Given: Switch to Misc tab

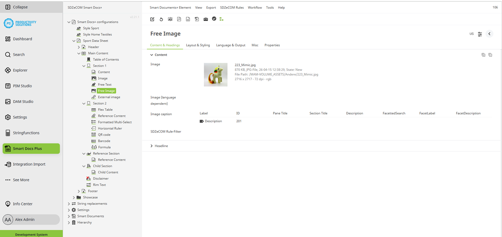Looking at the screenshot, I should click(255, 45).
